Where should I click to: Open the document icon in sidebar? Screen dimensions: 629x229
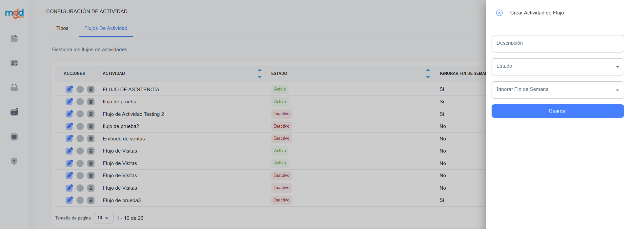(14, 38)
